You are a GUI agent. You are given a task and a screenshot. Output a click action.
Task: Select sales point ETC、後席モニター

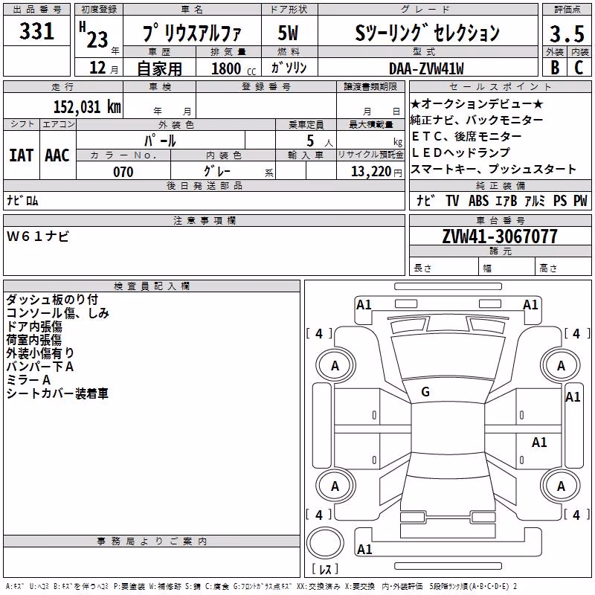click(466, 136)
